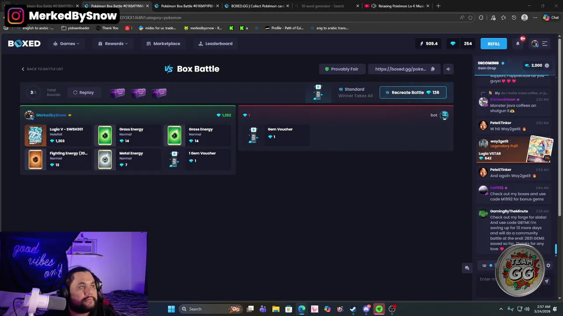The height and width of the screenshot is (316, 563).
Task: Open browser history icon
Action: coord(514,18)
